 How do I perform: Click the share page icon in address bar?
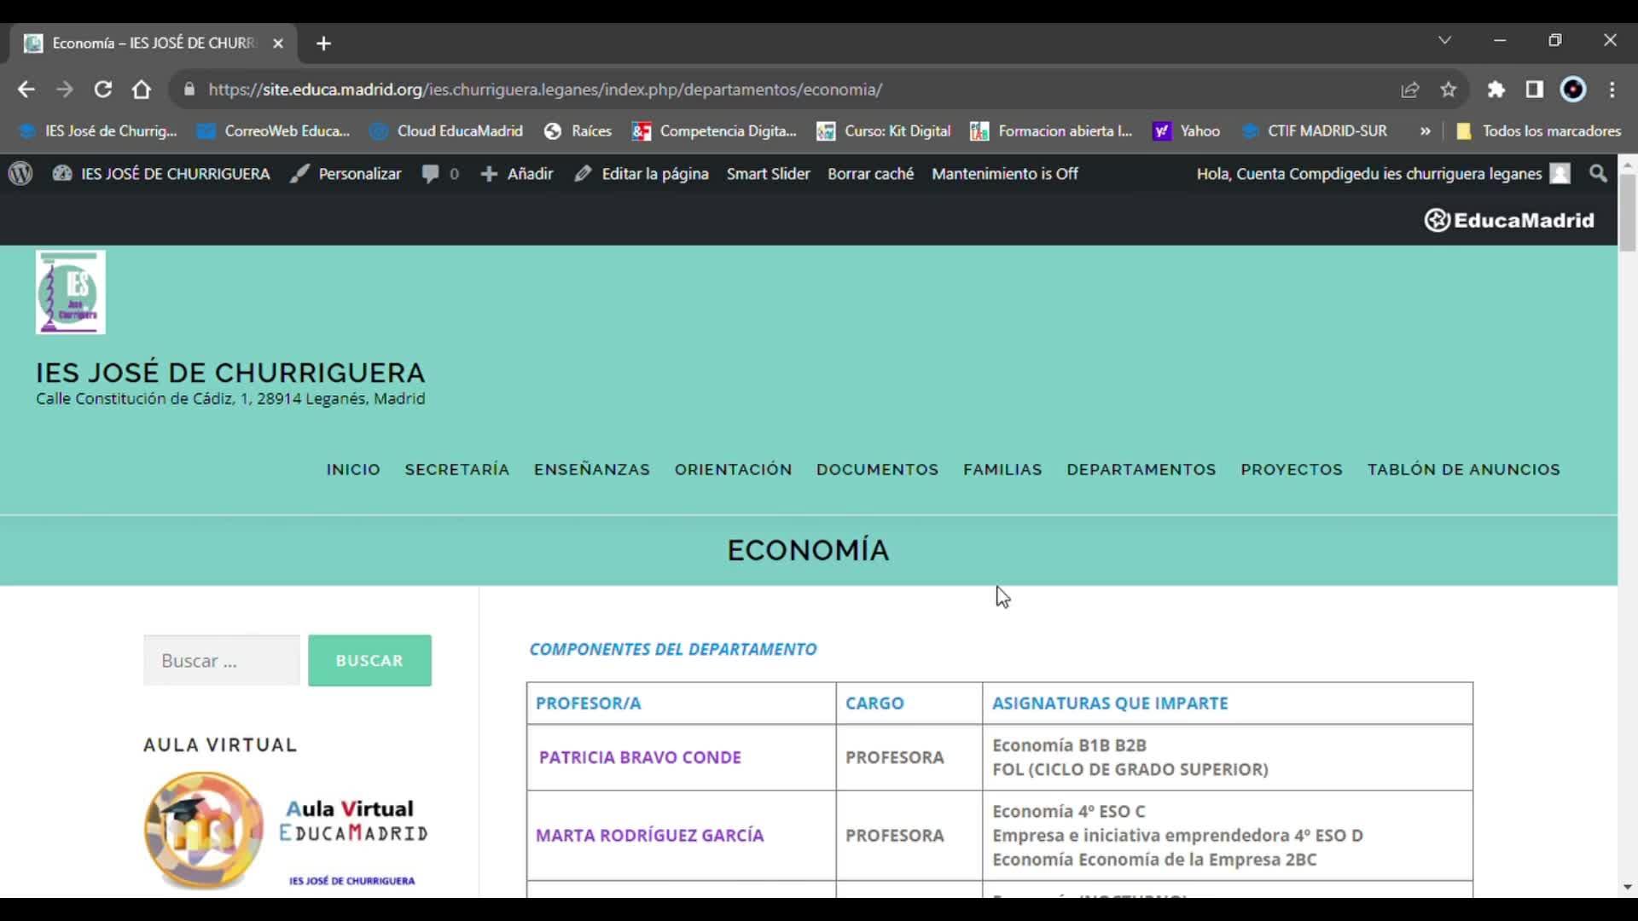click(x=1409, y=90)
